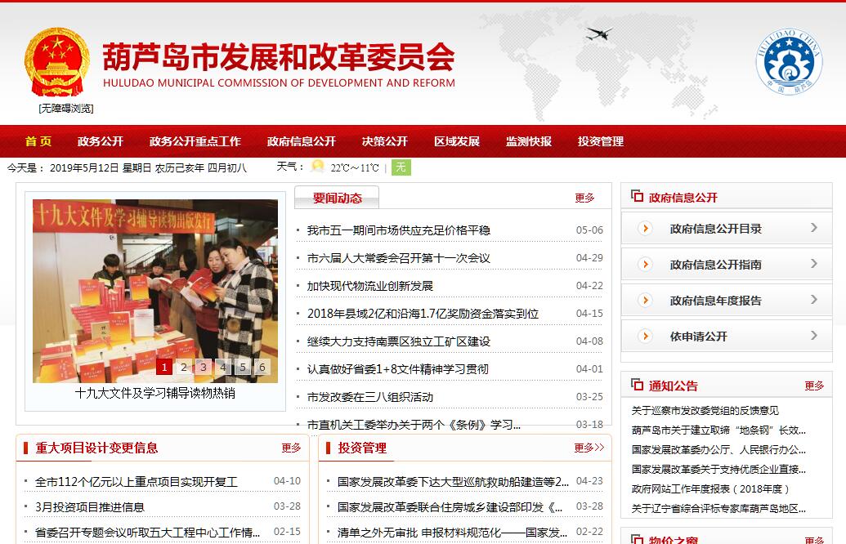Open the 区域发展 nav item
Image resolution: width=846 pixels, height=544 pixels.
coord(457,141)
